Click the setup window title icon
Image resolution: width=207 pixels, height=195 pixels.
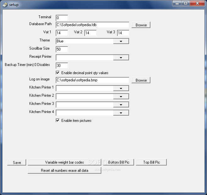(x=5, y=5)
